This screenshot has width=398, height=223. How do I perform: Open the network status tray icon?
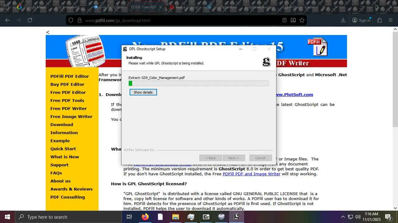pyautogui.click(x=350, y=217)
